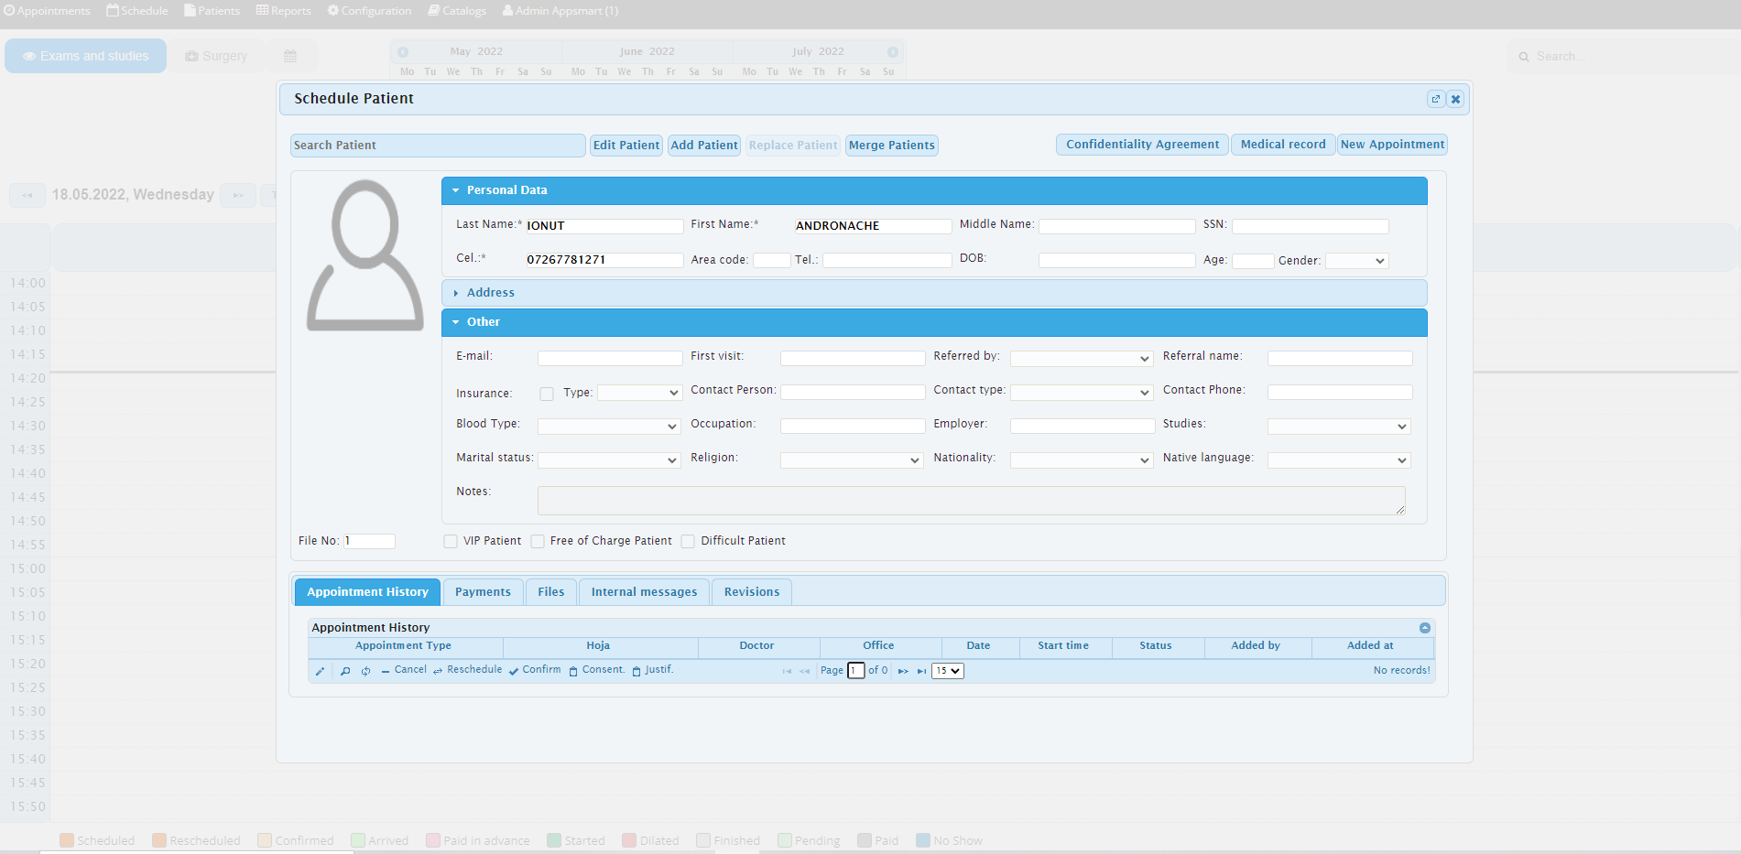The width and height of the screenshot is (1741, 854).
Task: Select the Appointment History tab
Action: 367,592
